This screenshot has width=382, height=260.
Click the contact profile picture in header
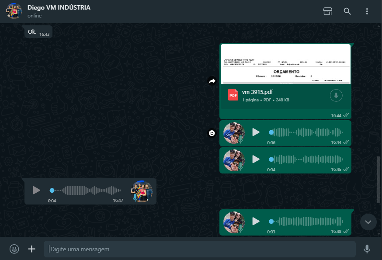14,11
